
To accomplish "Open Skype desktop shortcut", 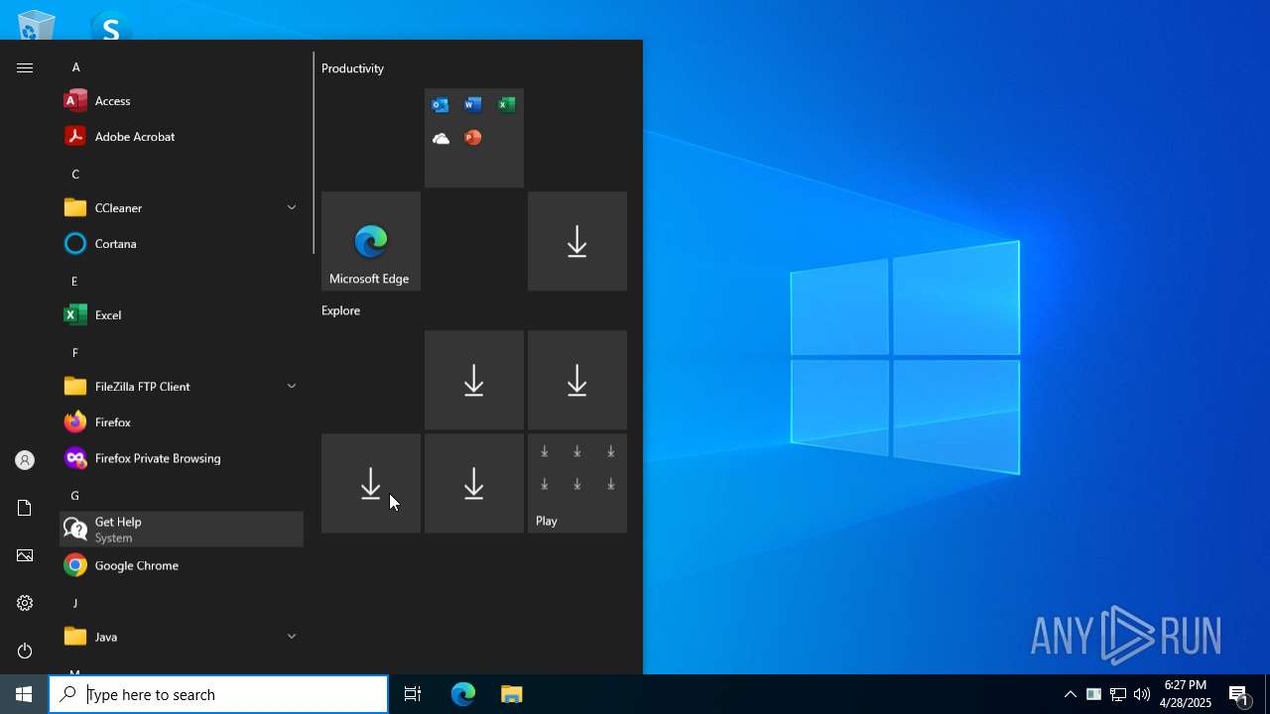I will 110,24.
